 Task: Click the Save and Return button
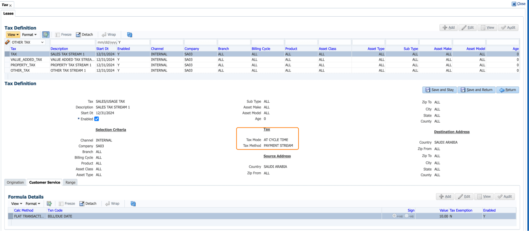coord(477,90)
